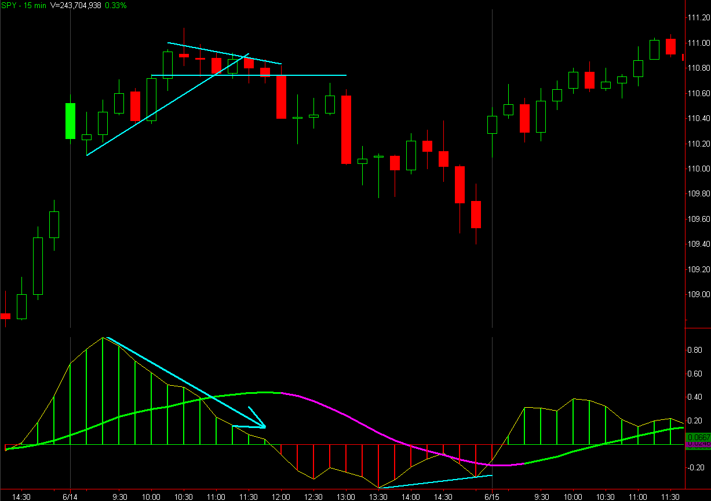Click the 109.00 price axis label
Screen dimensions: 711x501
coord(698,294)
